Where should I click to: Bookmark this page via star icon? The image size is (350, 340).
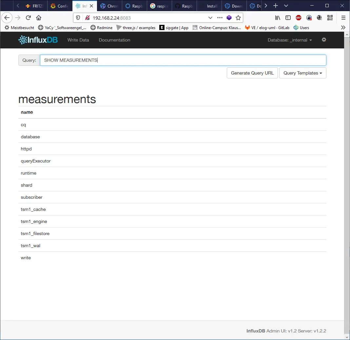tap(238, 18)
